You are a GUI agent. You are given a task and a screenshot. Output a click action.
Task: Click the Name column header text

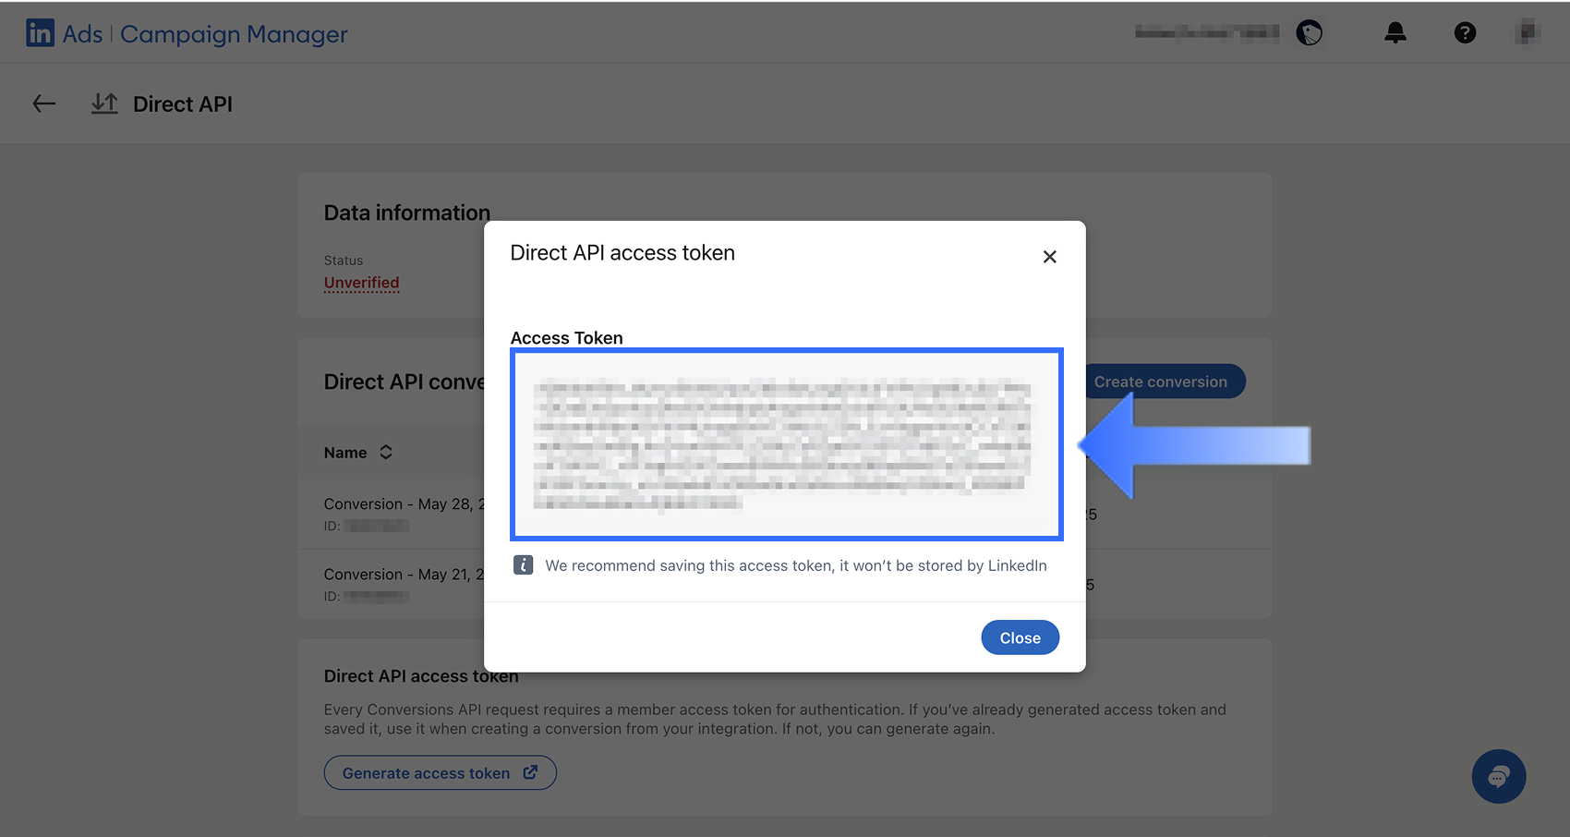[345, 453]
